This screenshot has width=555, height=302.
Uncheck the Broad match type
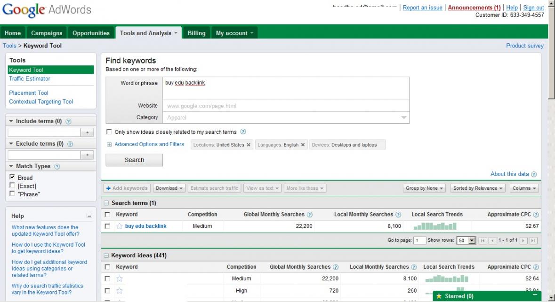[x=12, y=177]
